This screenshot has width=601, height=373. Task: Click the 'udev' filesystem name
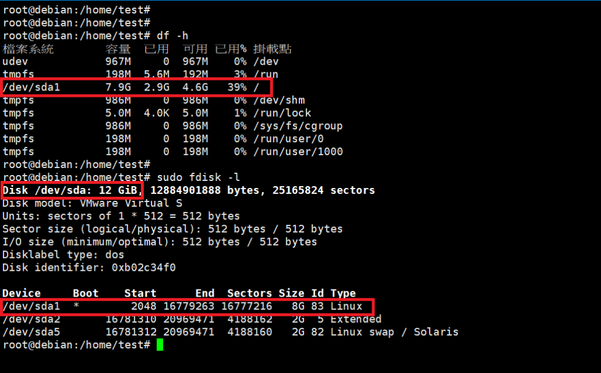pos(15,62)
